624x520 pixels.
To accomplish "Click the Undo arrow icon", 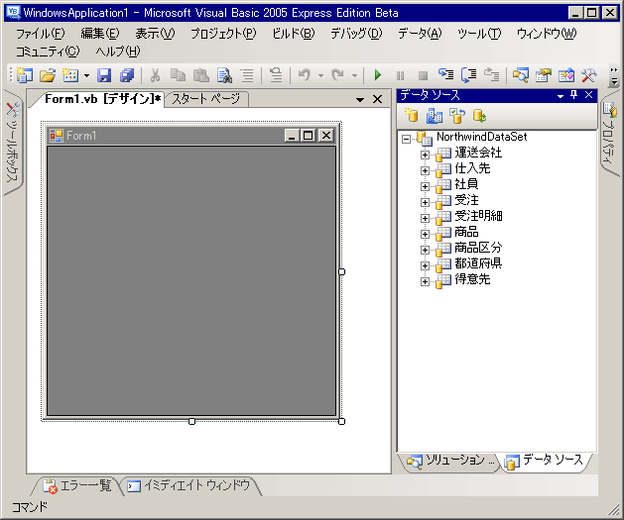I will click(305, 74).
